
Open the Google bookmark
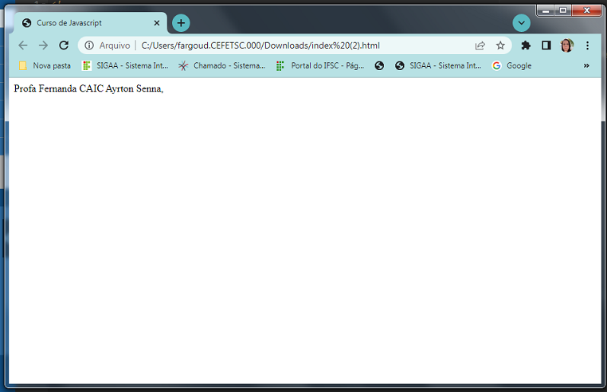511,65
